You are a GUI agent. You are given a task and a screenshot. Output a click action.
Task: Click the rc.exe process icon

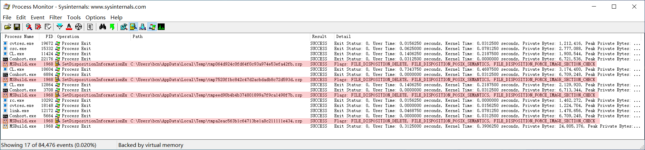[6, 100]
